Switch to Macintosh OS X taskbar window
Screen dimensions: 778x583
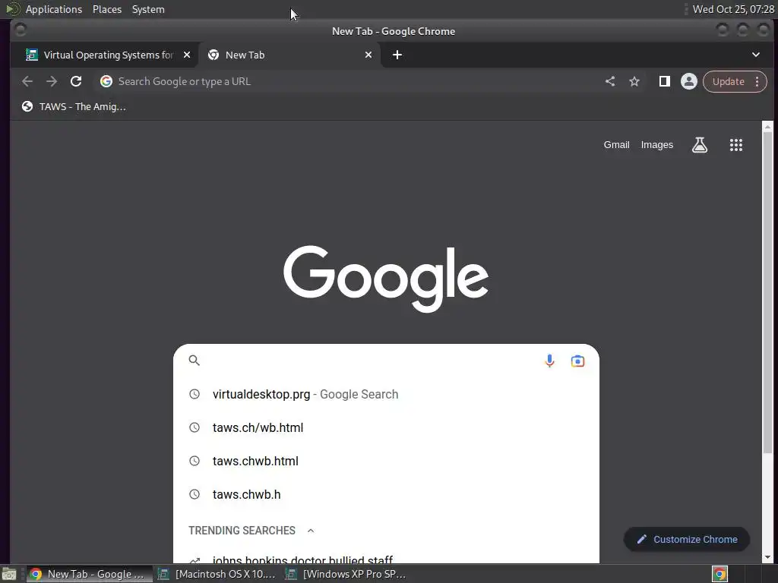point(217,574)
